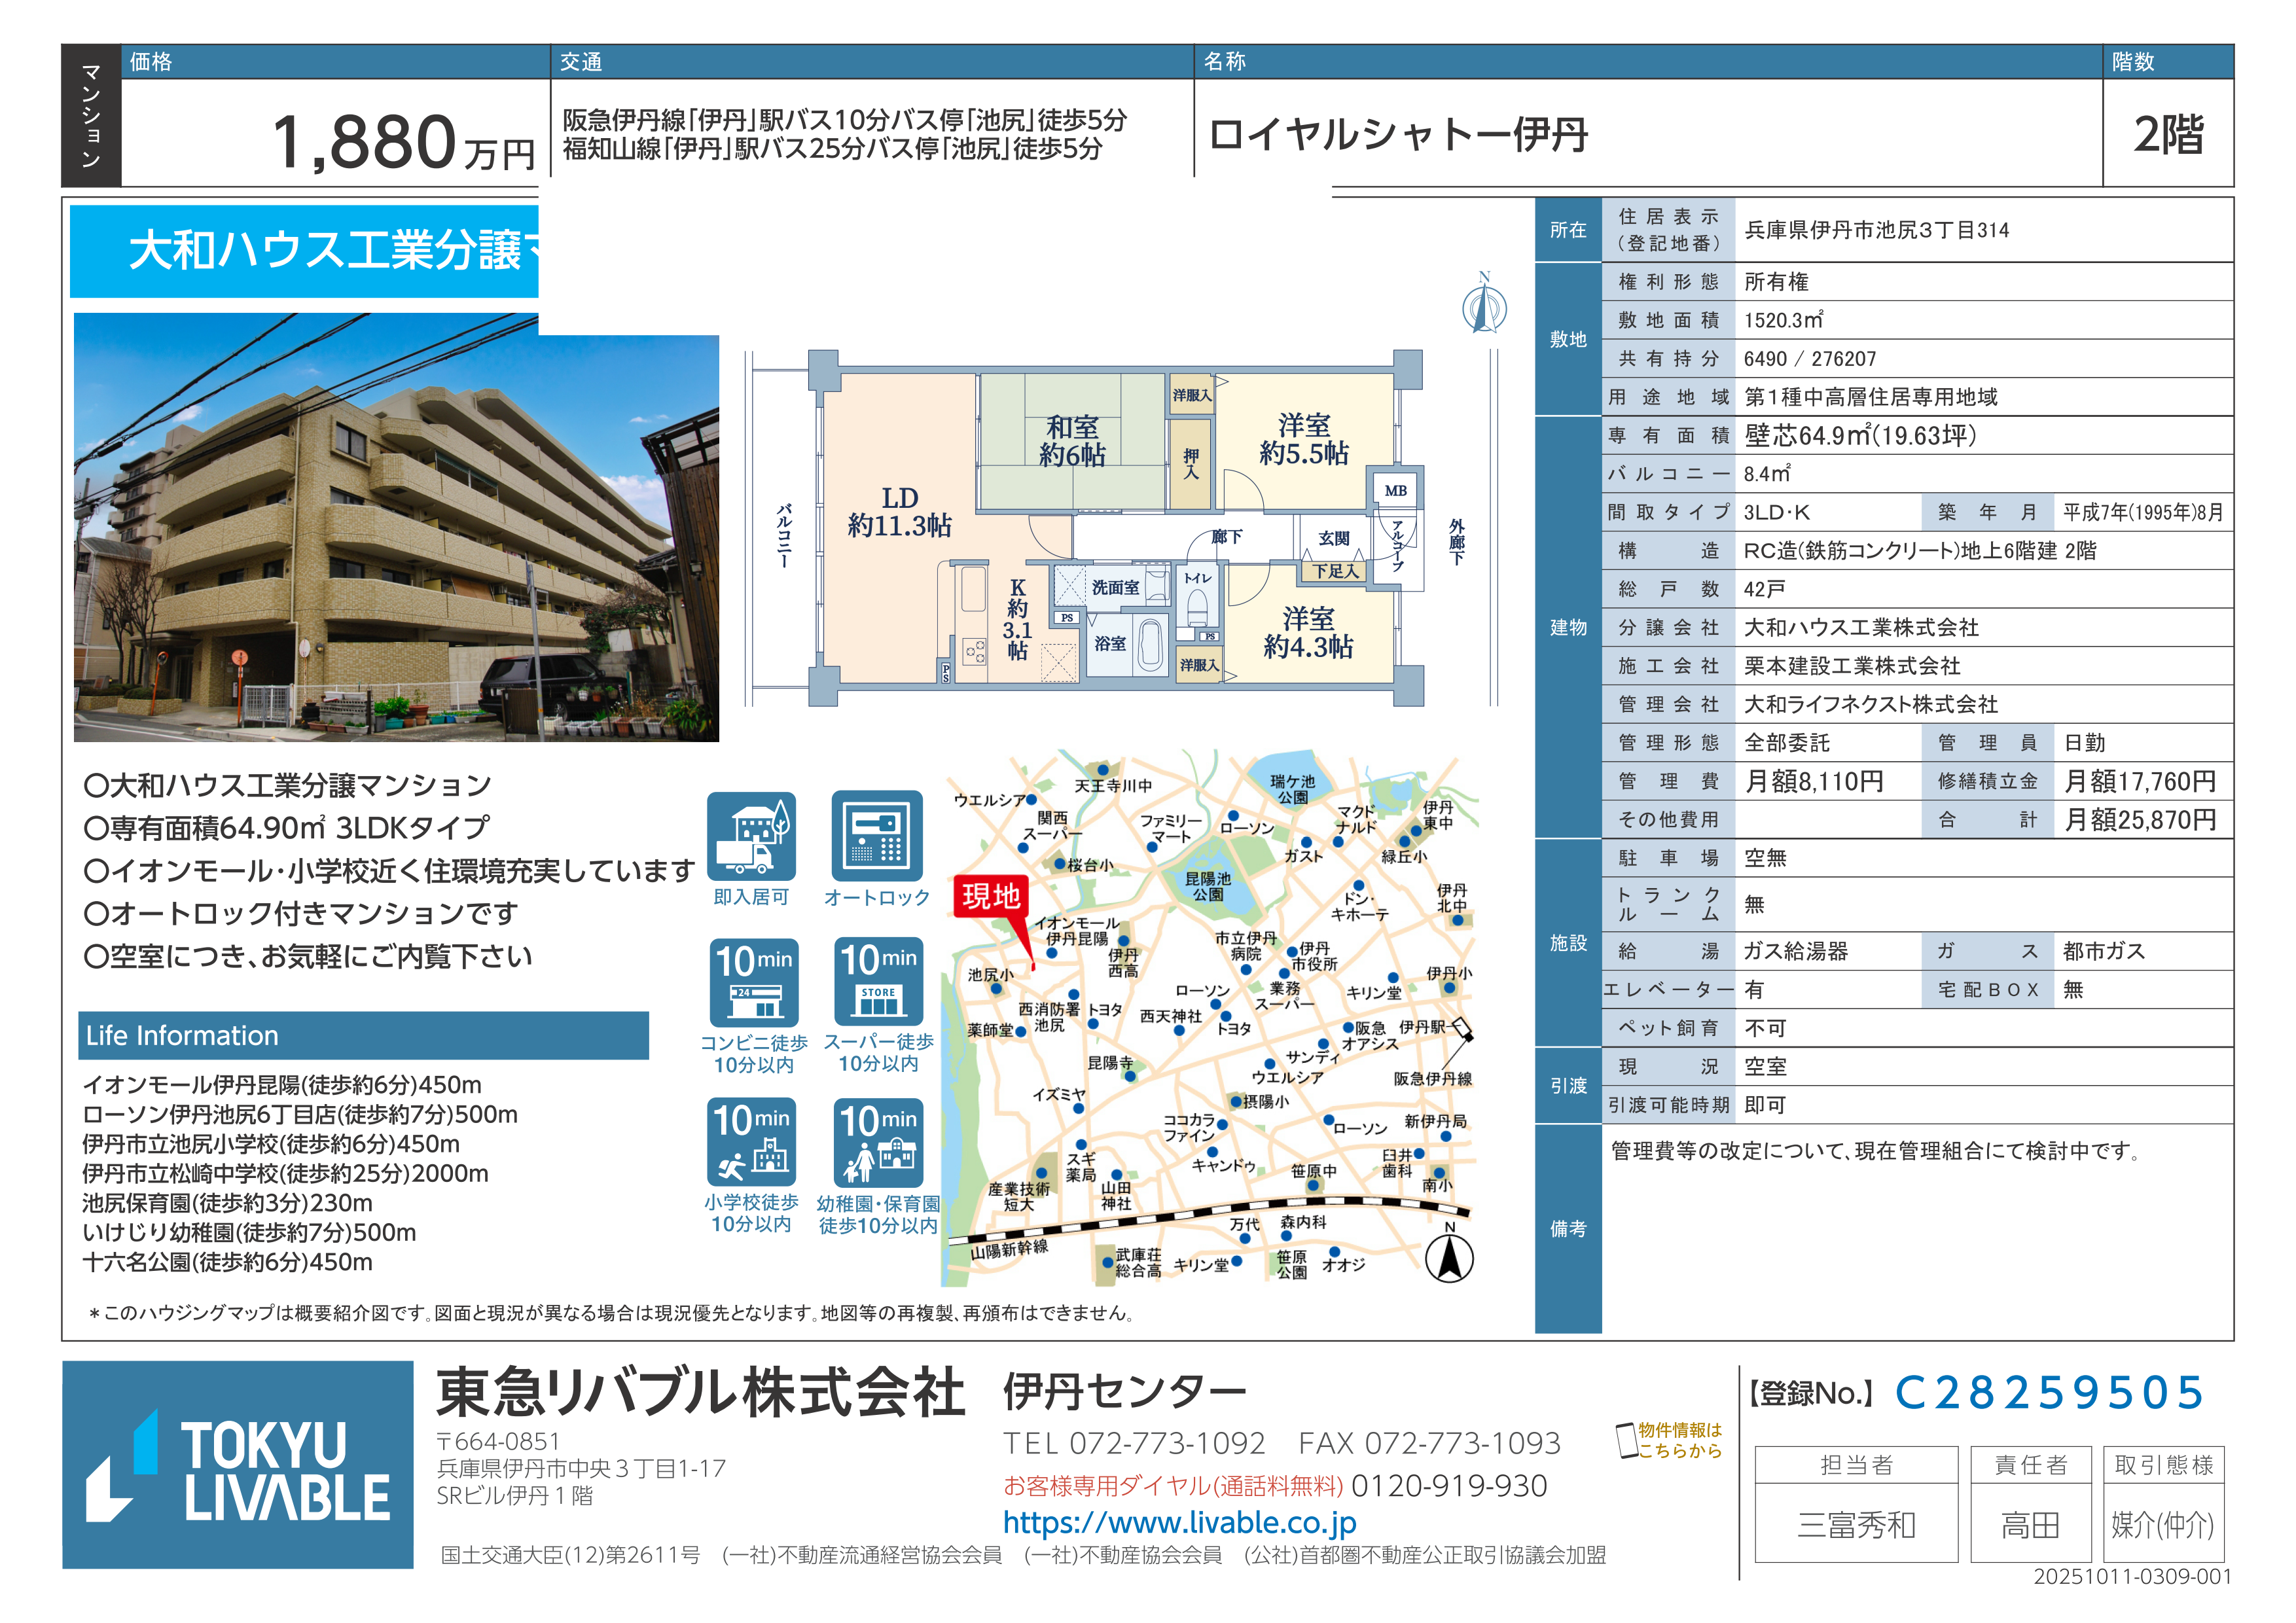
Task: Click the supermarket STORE 10min icon
Action: click(878, 981)
